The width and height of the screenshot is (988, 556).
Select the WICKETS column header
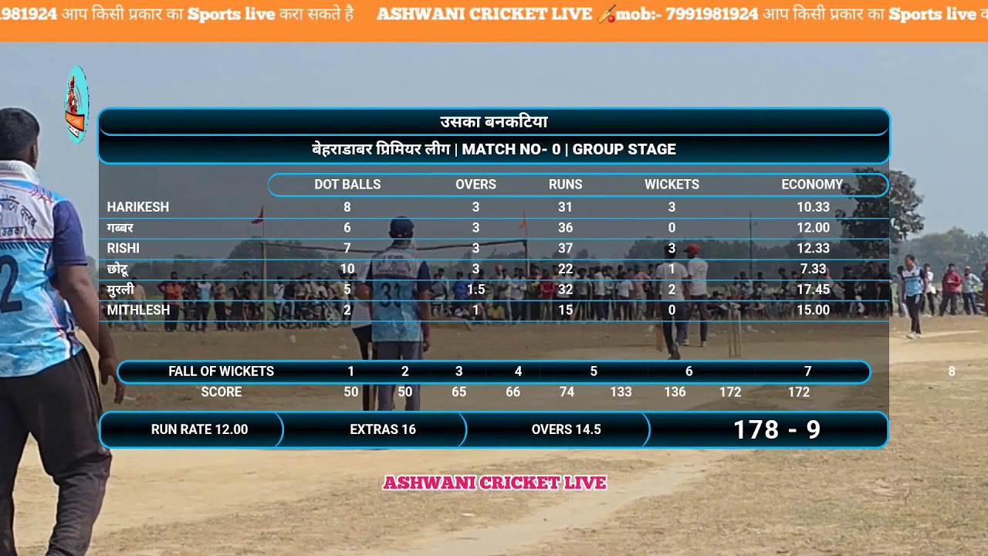pyautogui.click(x=672, y=185)
